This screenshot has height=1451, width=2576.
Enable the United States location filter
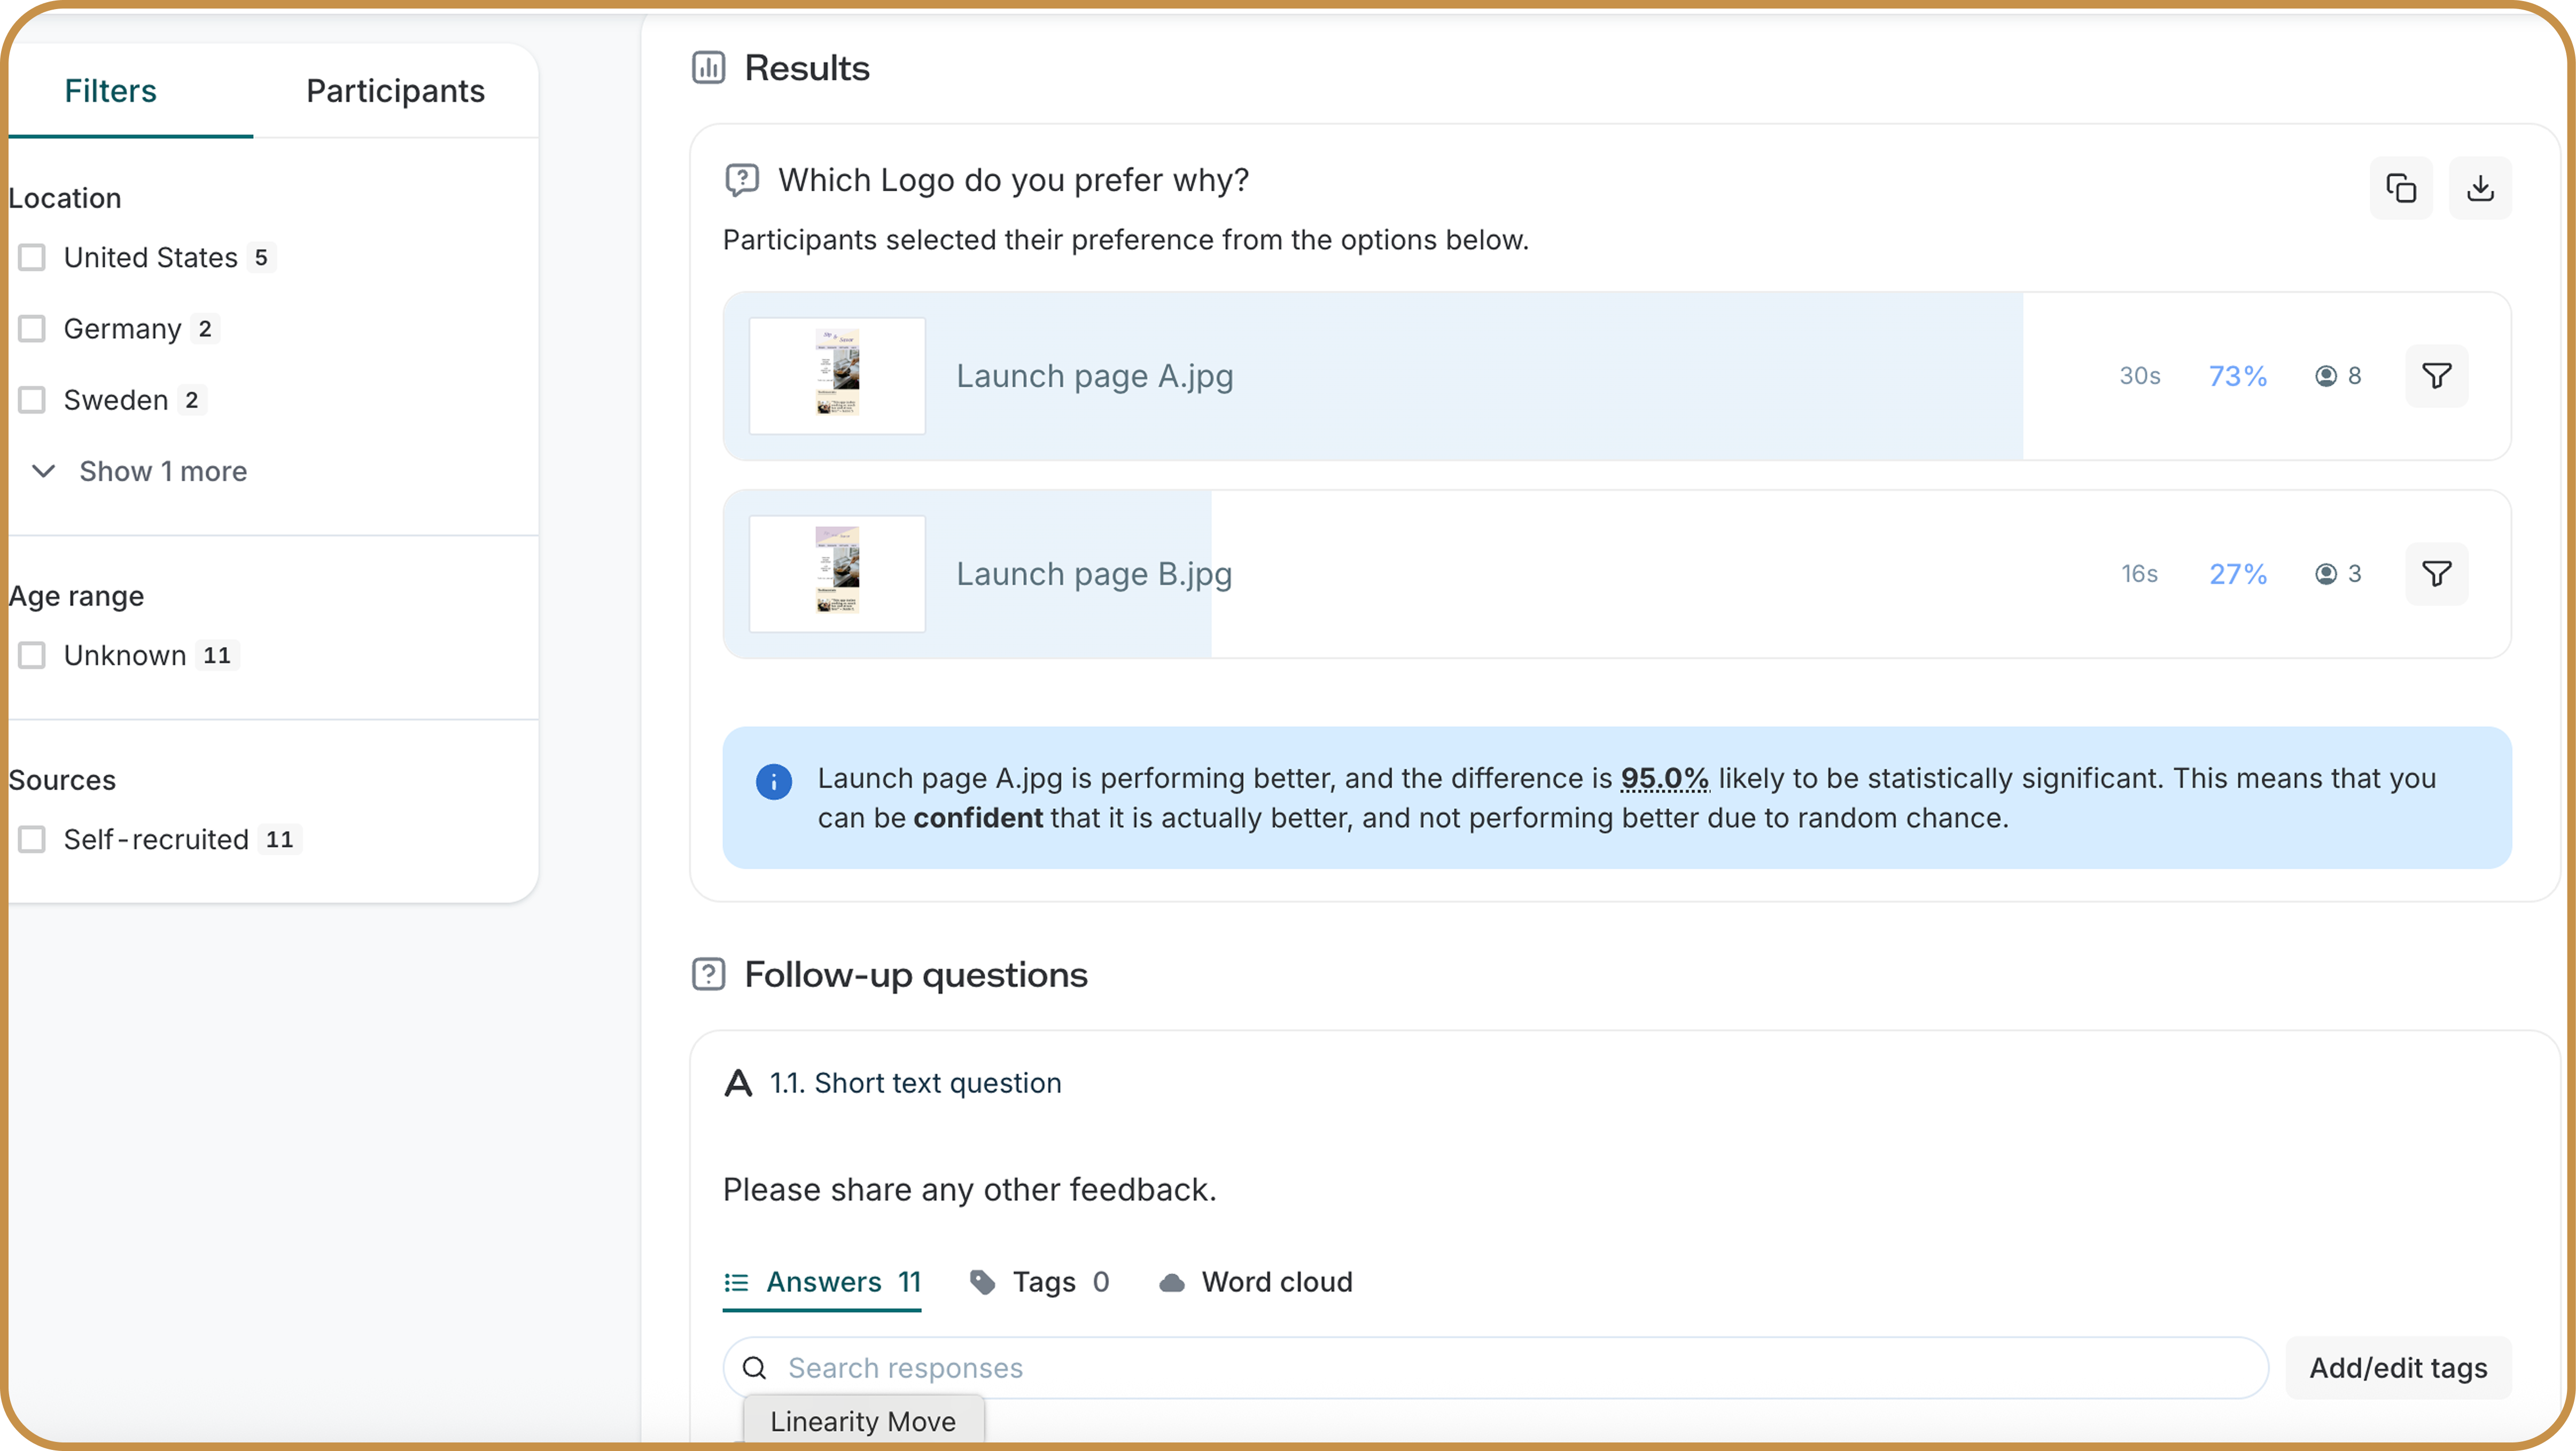[x=32, y=258]
